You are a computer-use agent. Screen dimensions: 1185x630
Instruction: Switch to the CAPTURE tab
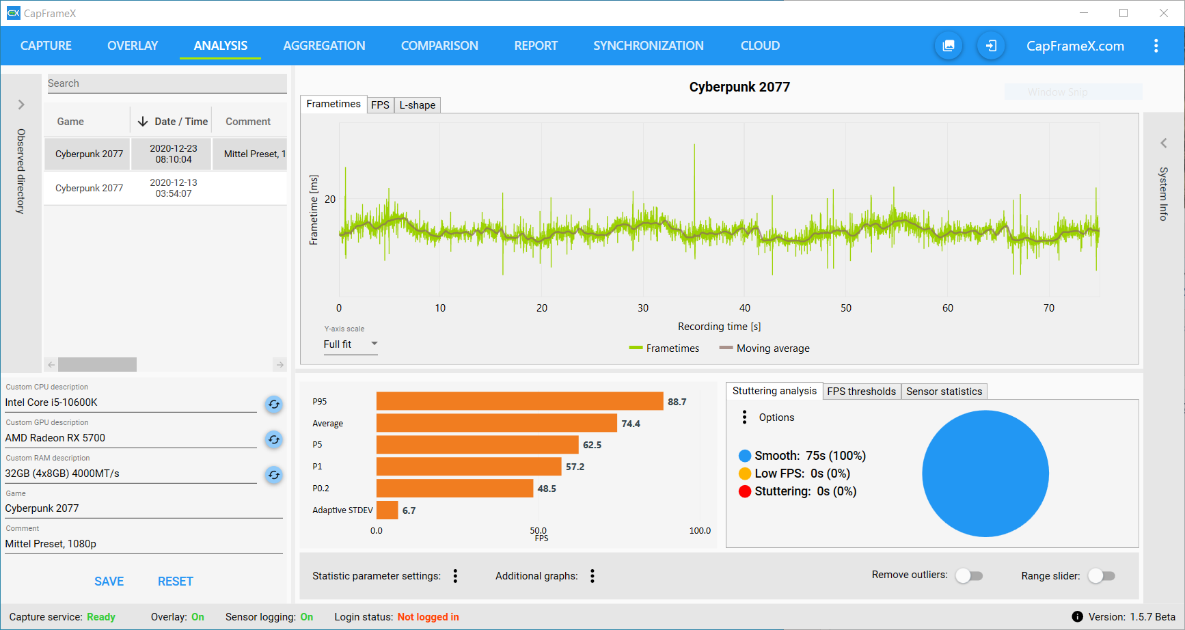coord(46,46)
